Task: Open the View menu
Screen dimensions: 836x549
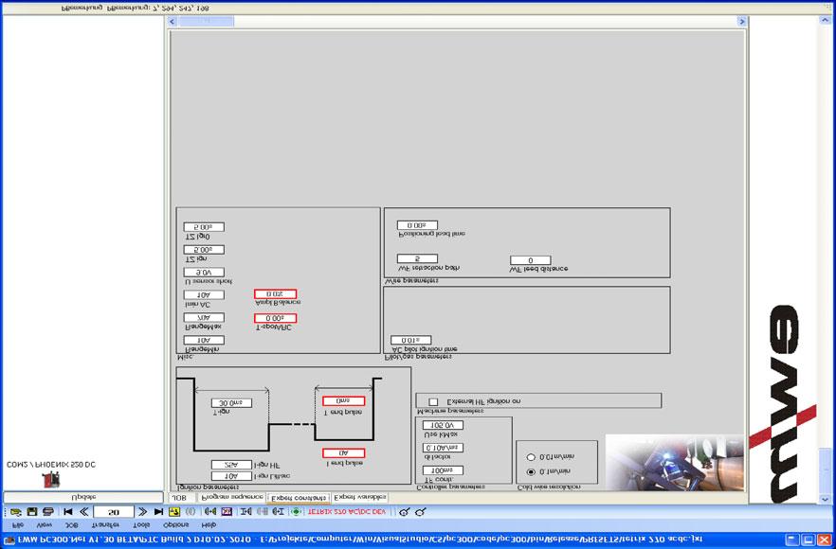Action: (x=44, y=525)
